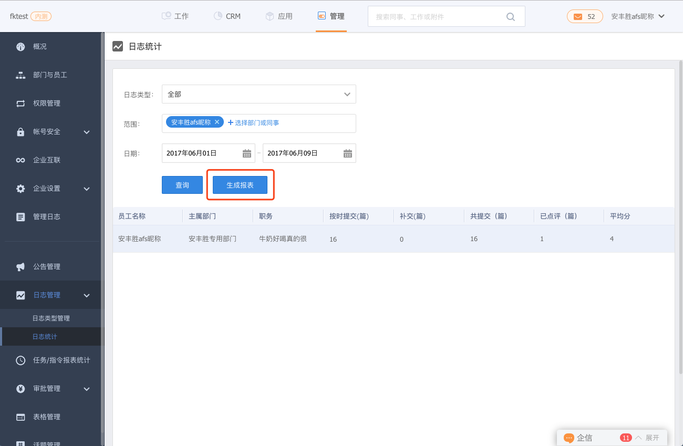Open 任务/指令报表统计 in sidebar
Viewport: 683px width, 446px height.
[61, 360]
